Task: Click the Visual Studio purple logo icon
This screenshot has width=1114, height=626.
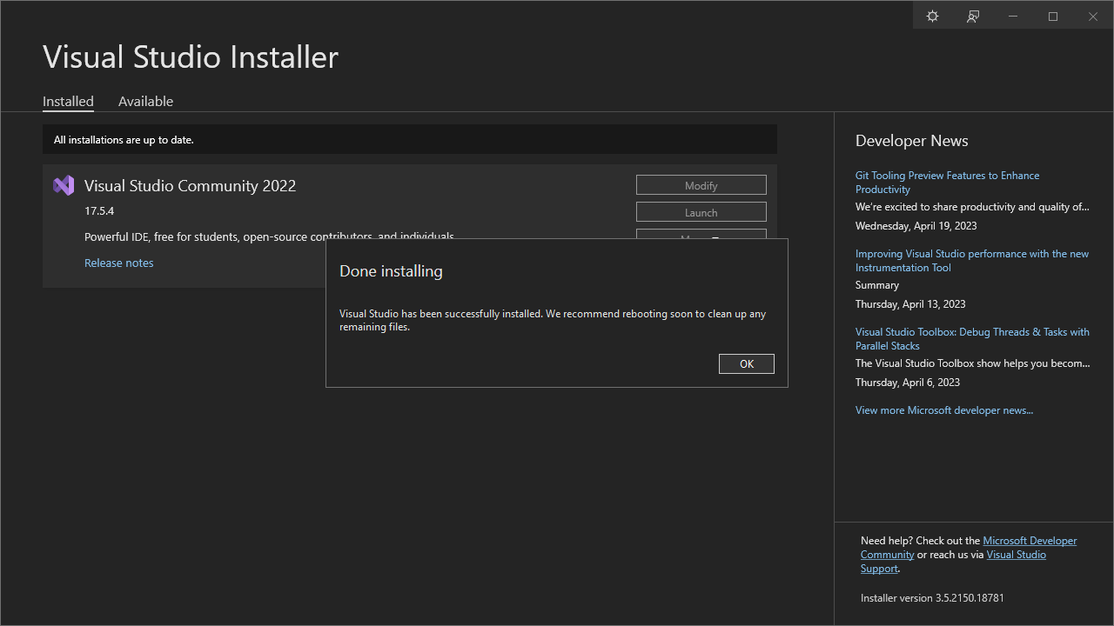Action: coord(64,185)
